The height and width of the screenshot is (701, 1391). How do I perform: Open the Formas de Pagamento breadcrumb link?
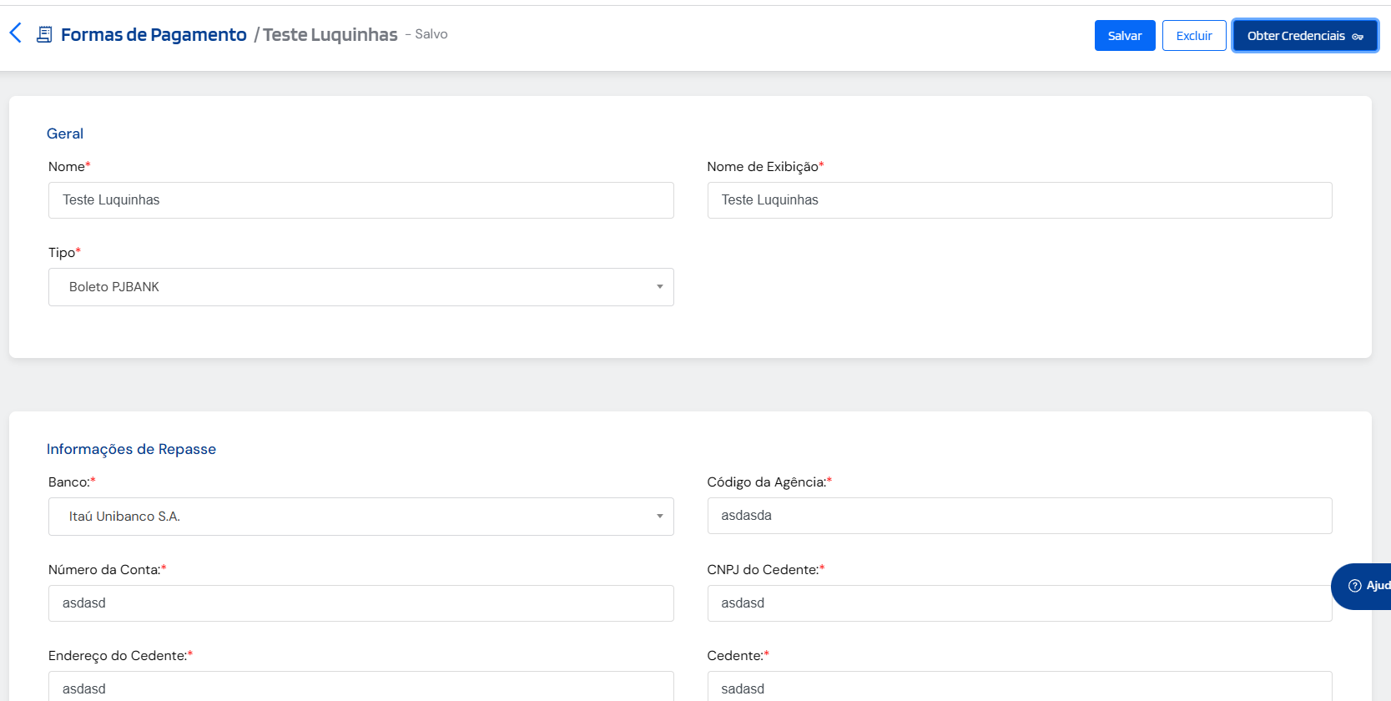click(x=154, y=34)
